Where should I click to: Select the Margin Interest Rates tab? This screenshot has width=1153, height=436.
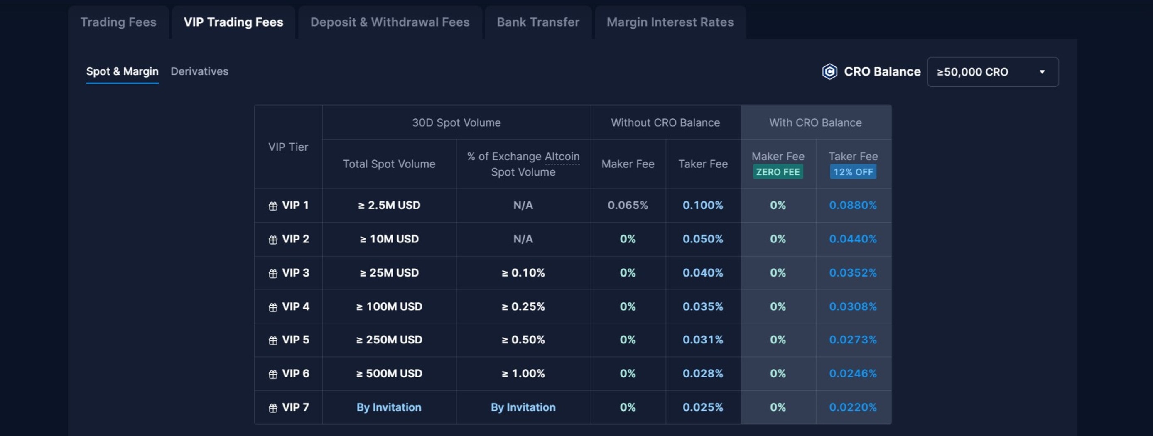click(x=670, y=22)
